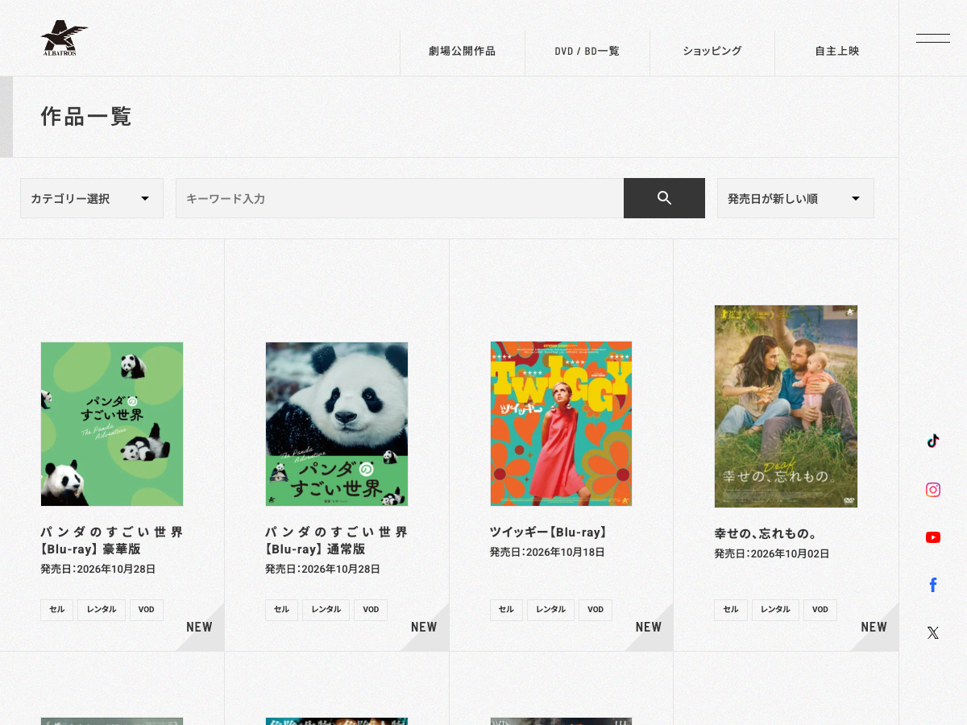Open the DVD / BD一覧 menu item
Image resolution: width=967 pixels, height=725 pixels.
point(587,51)
